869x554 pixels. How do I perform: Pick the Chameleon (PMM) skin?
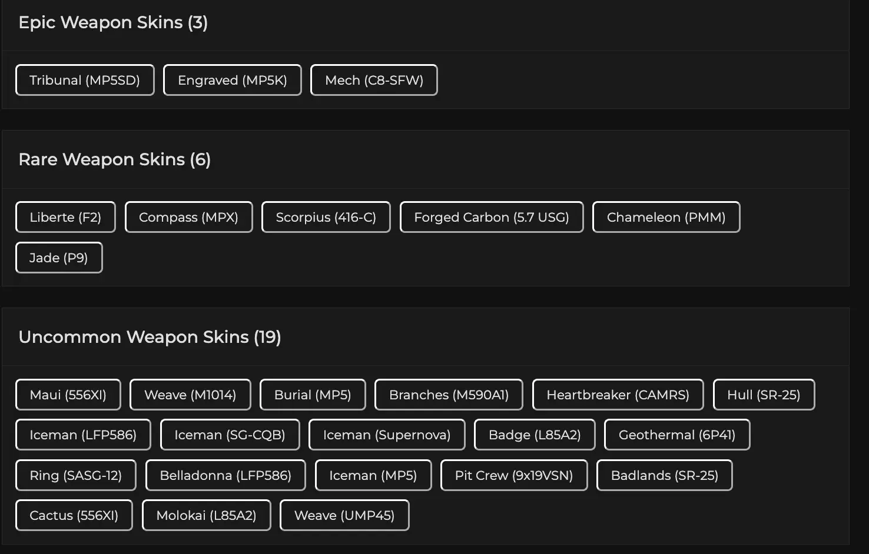coord(666,217)
